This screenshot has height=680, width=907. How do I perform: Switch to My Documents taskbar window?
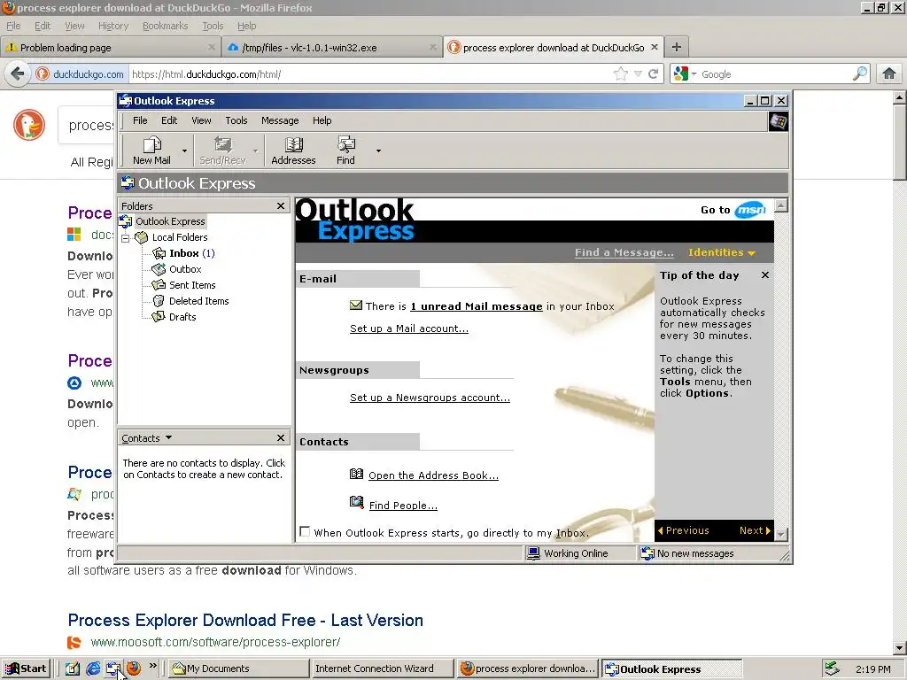point(239,668)
